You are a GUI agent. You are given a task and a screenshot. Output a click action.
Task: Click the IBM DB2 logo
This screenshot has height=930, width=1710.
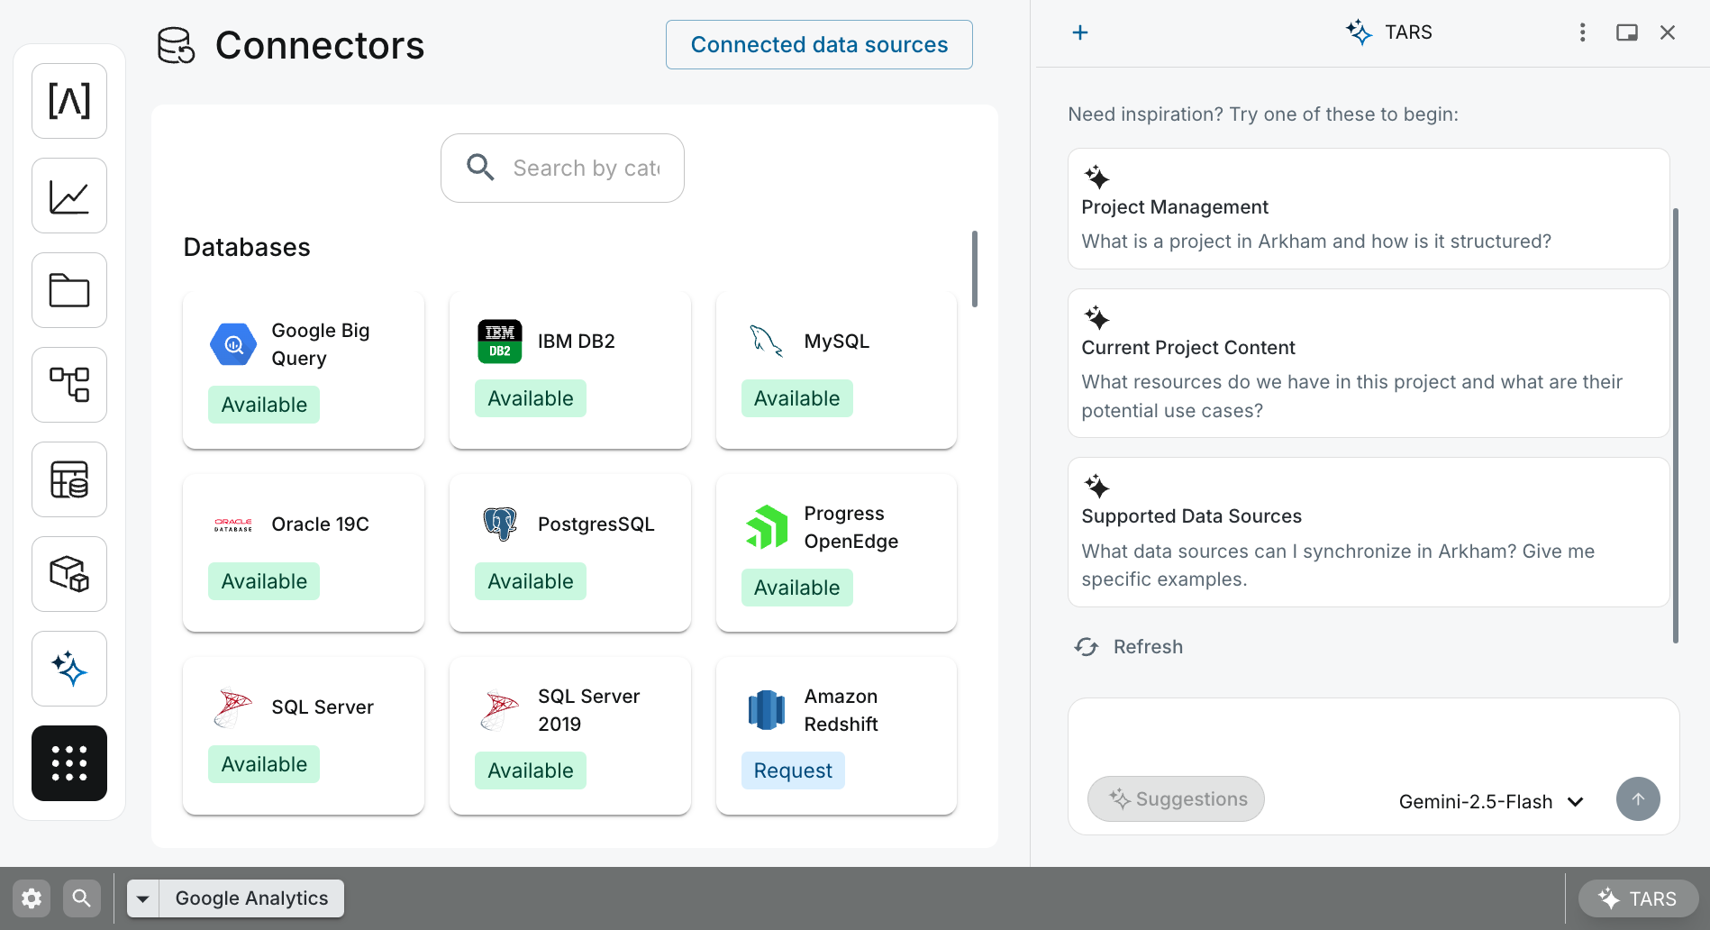(x=500, y=342)
